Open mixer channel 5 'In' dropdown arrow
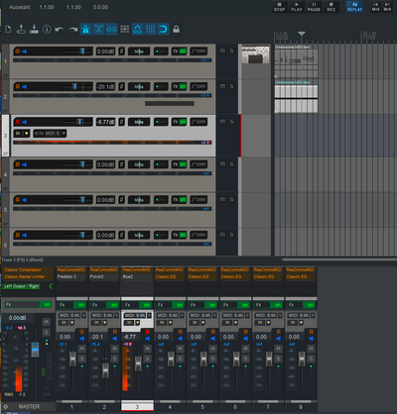397x414 pixels. pyautogui.click(x=202, y=323)
